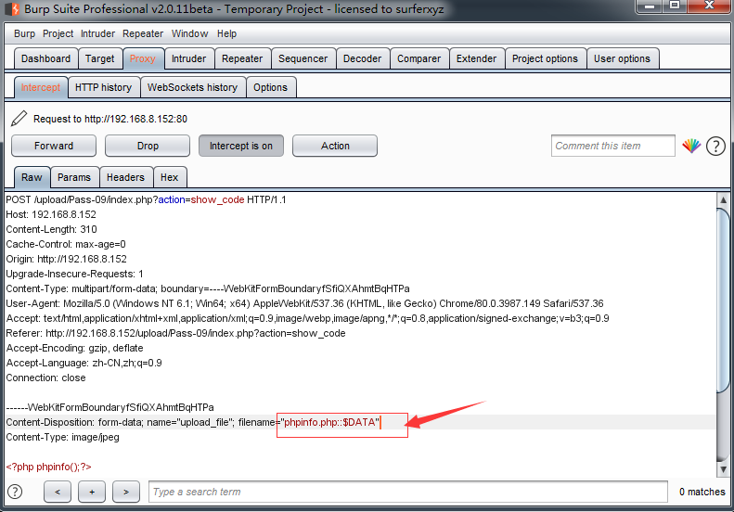This screenshot has height=512, width=734.
Task: Click the Content-Length: 310 header line
Action: 51,229
